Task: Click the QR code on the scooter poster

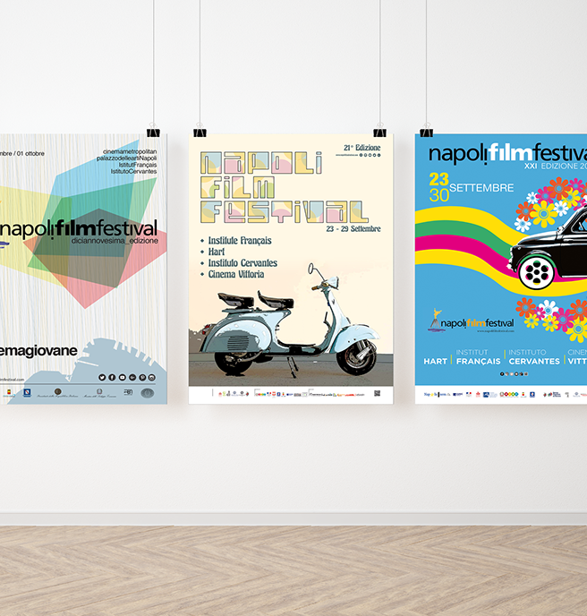Action: [377, 393]
